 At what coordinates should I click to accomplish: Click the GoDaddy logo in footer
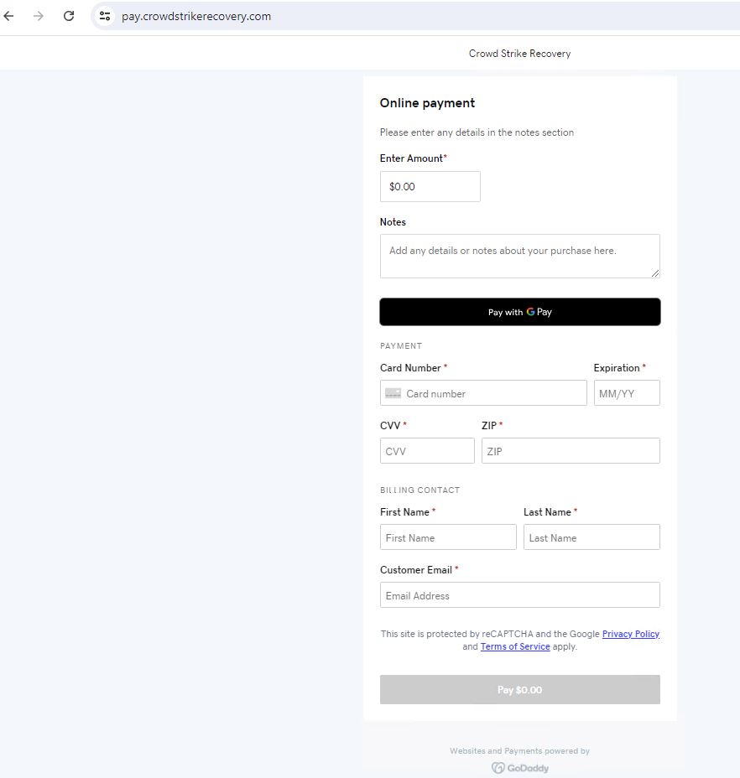pos(520,768)
